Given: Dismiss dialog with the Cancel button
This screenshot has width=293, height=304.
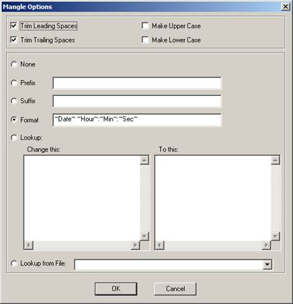Looking at the screenshot, I should [x=175, y=289].
